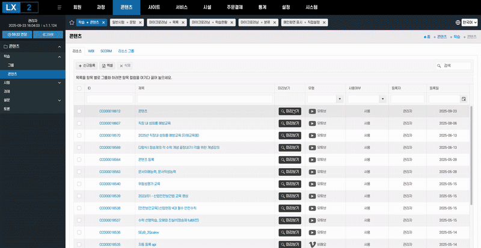Click the 검색 search input field

click(x=455, y=65)
